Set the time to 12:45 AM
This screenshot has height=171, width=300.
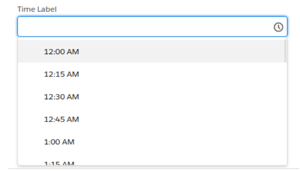click(151, 119)
